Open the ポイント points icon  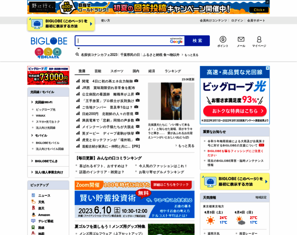point(223,42)
